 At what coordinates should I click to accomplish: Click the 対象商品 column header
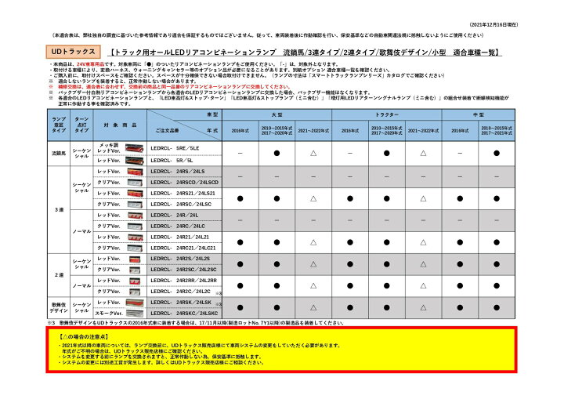point(120,125)
